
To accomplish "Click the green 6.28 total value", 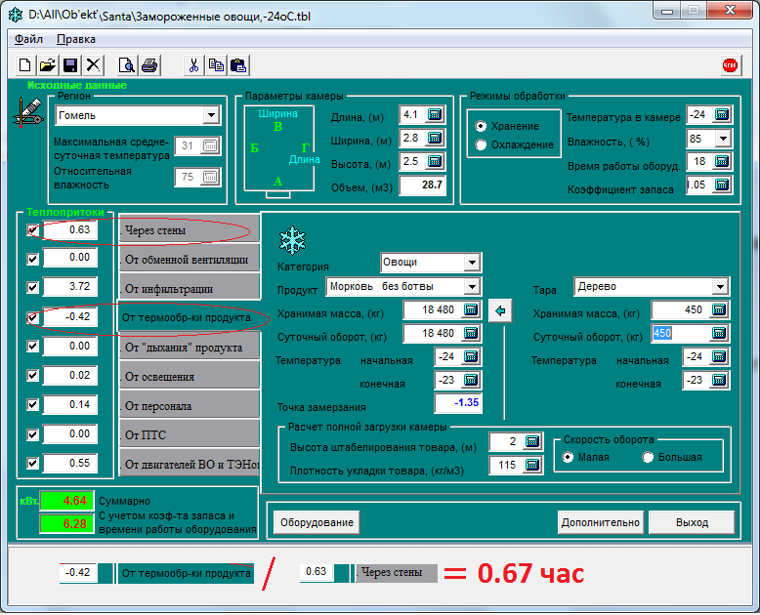I will click(66, 524).
